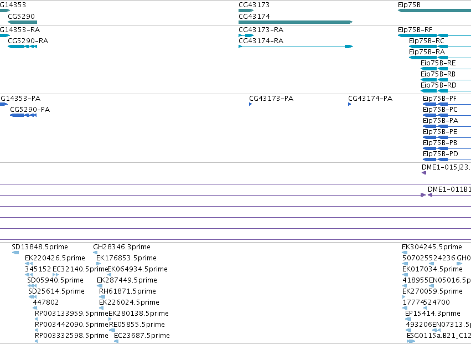Image resolution: width=471 pixels, height=344 pixels.
Task: Select the EP15414.3prime EST label
Action: point(433,314)
